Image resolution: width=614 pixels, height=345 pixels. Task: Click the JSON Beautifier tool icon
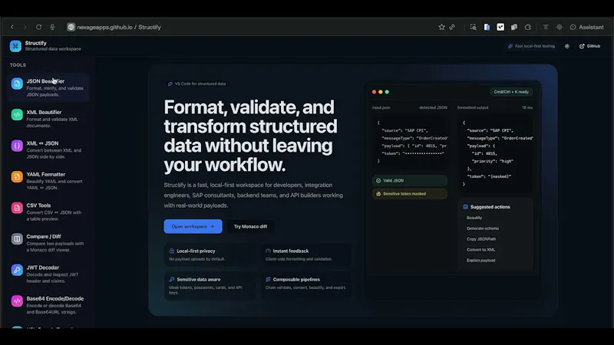[x=17, y=84]
